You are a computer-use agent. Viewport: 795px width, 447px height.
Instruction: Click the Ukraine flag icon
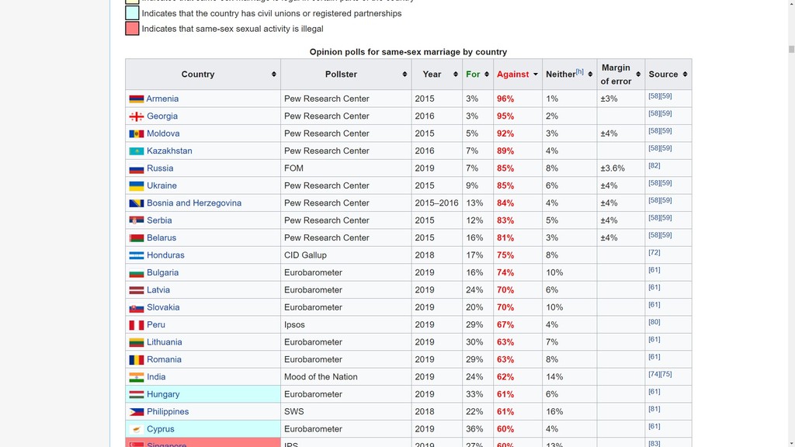pyautogui.click(x=136, y=186)
